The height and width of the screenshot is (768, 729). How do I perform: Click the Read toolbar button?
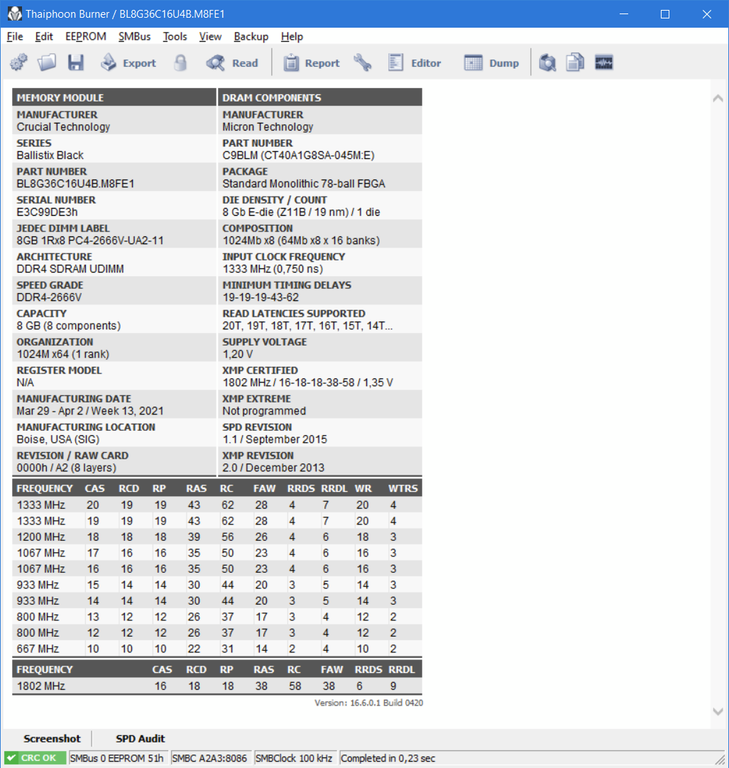[232, 62]
